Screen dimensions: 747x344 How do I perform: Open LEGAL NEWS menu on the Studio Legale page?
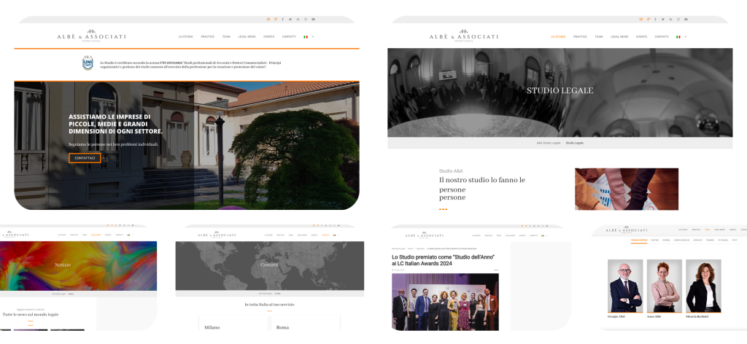619,36
